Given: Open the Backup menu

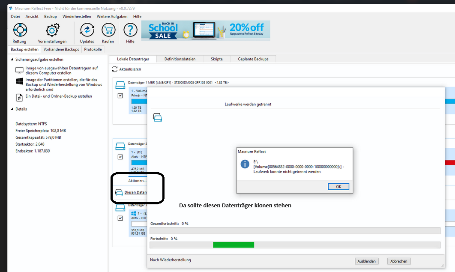Looking at the screenshot, I should point(51,17).
